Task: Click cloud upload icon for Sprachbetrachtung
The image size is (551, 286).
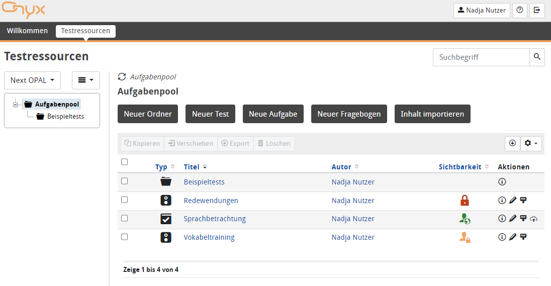Action: pyautogui.click(x=534, y=219)
